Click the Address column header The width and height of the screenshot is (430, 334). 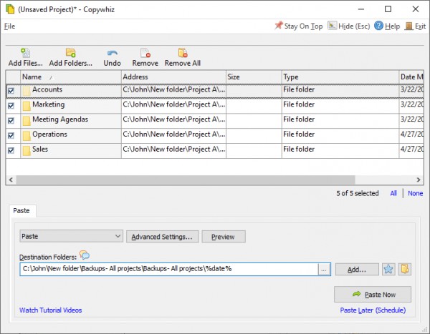[173, 77]
